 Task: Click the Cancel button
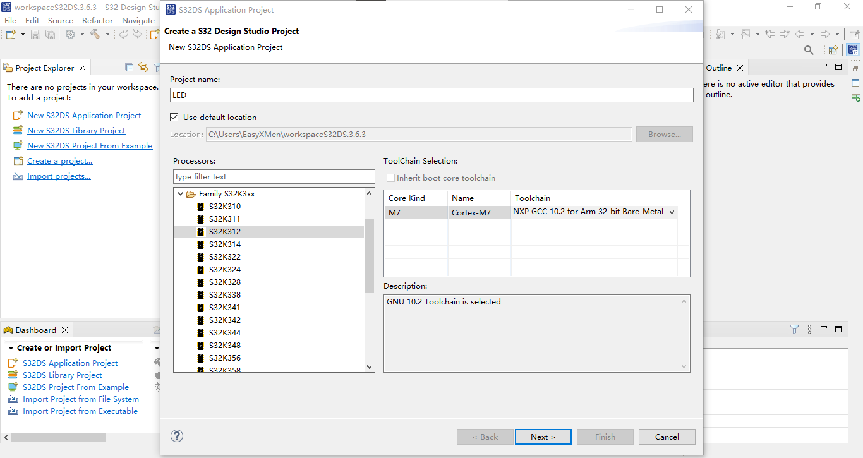(667, 437)
